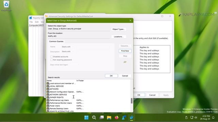Select 'Local account and member of' row
Image resolution: width=218 pixels, height=122 pixels.
pyautogui.click(x=61, y=83)
